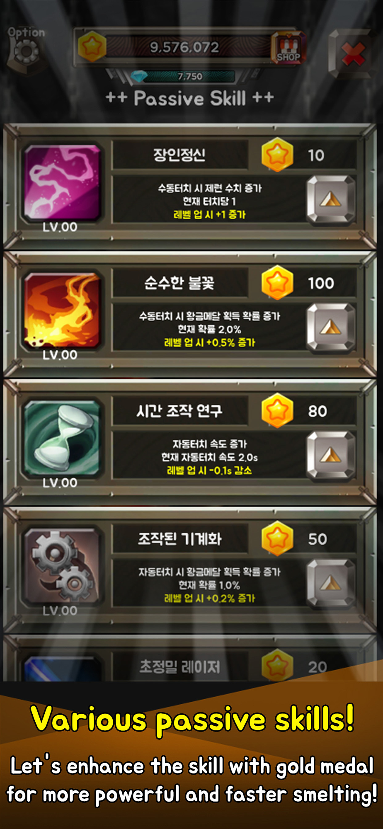Screen dimensions: 383x829
Task: Click the 조작된 기계화 skill title
Action: point(179,539)
